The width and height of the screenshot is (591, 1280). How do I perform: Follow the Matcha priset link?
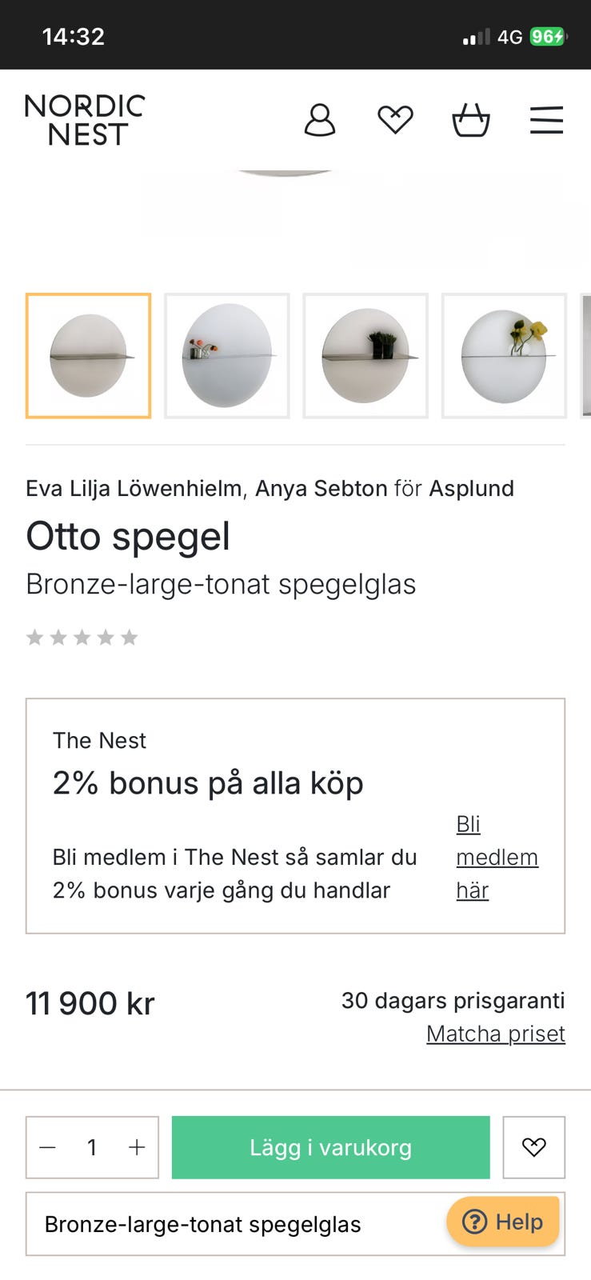[x=495, y=1034]
